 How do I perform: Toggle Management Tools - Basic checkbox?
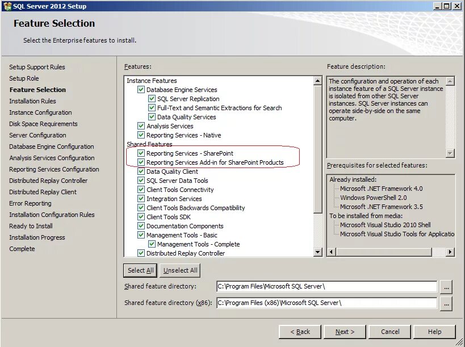point(141,235)
